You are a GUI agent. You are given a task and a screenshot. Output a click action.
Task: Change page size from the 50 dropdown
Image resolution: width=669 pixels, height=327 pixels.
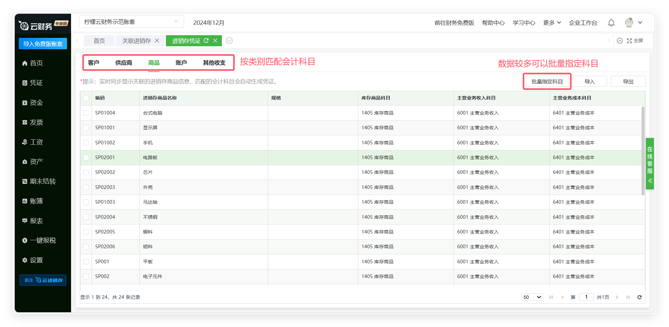click(x=532, y=297)
